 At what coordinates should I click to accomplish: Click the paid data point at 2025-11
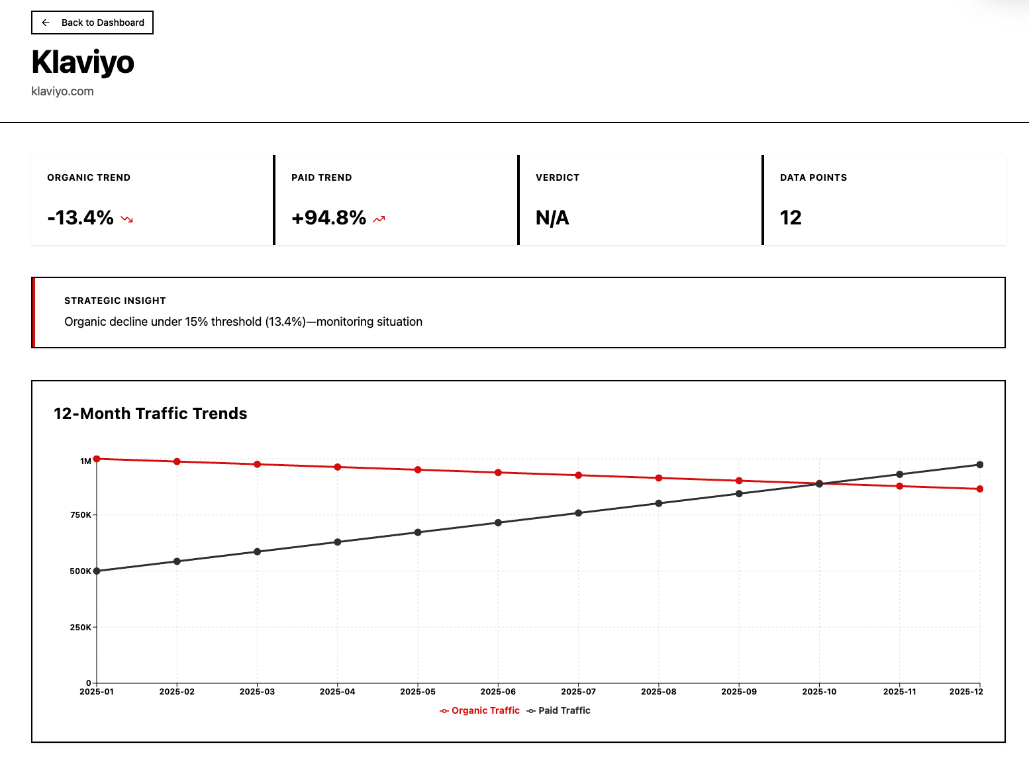900,474
